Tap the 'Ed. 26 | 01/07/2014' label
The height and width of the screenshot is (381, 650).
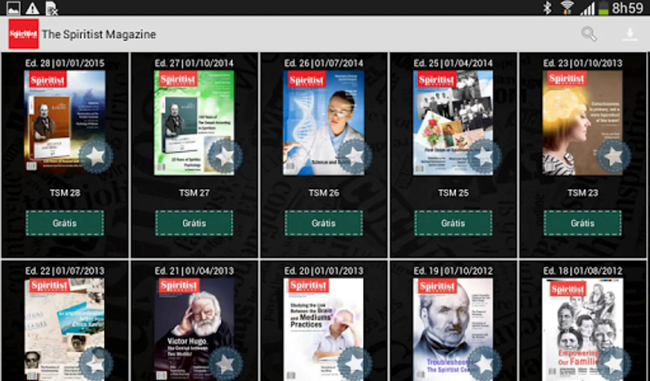pyautogui.click(x=324, y=63)
